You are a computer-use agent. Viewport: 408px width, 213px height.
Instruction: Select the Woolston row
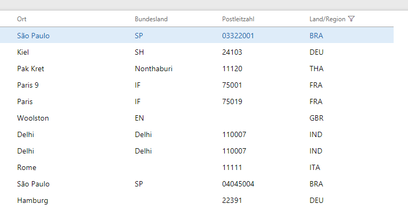click(x=33, y=118)
